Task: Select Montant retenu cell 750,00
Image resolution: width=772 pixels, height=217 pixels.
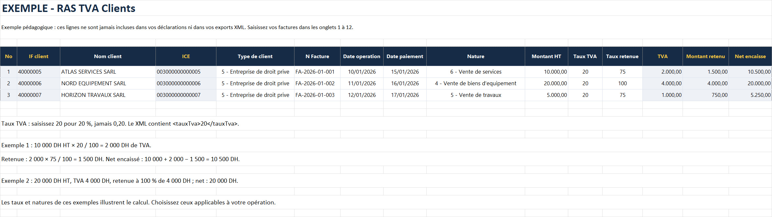Action: click(706, 95)
